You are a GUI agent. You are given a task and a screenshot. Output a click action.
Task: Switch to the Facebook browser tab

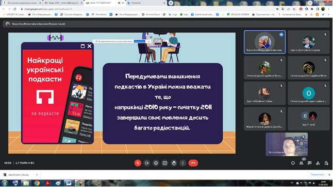pyautogui.click(x=146, y=3)
